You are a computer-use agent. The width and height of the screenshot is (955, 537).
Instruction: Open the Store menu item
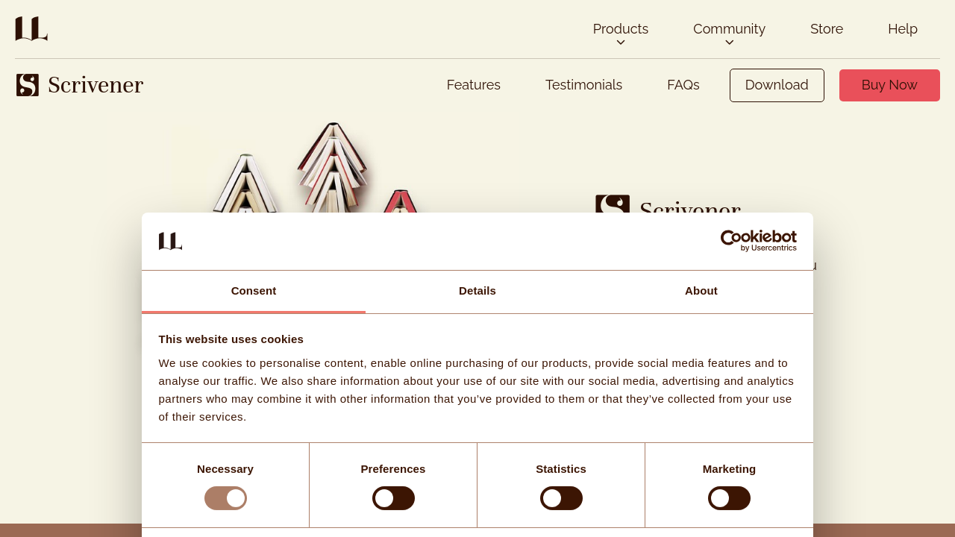pos(827,29)
